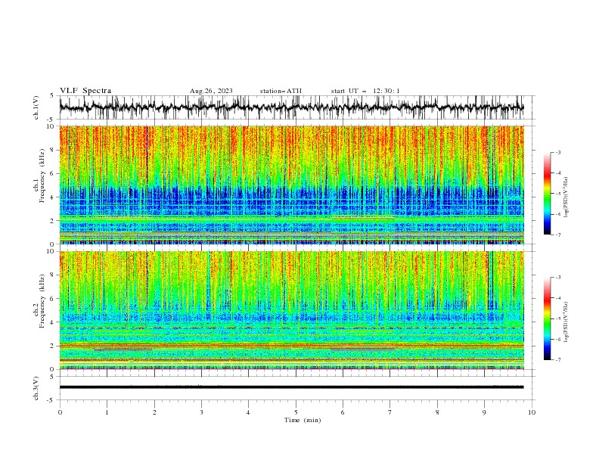This screenshot has height=463, width=599.
Task: Click the ch.1 spectrogram panel
Action: [291, 185]
